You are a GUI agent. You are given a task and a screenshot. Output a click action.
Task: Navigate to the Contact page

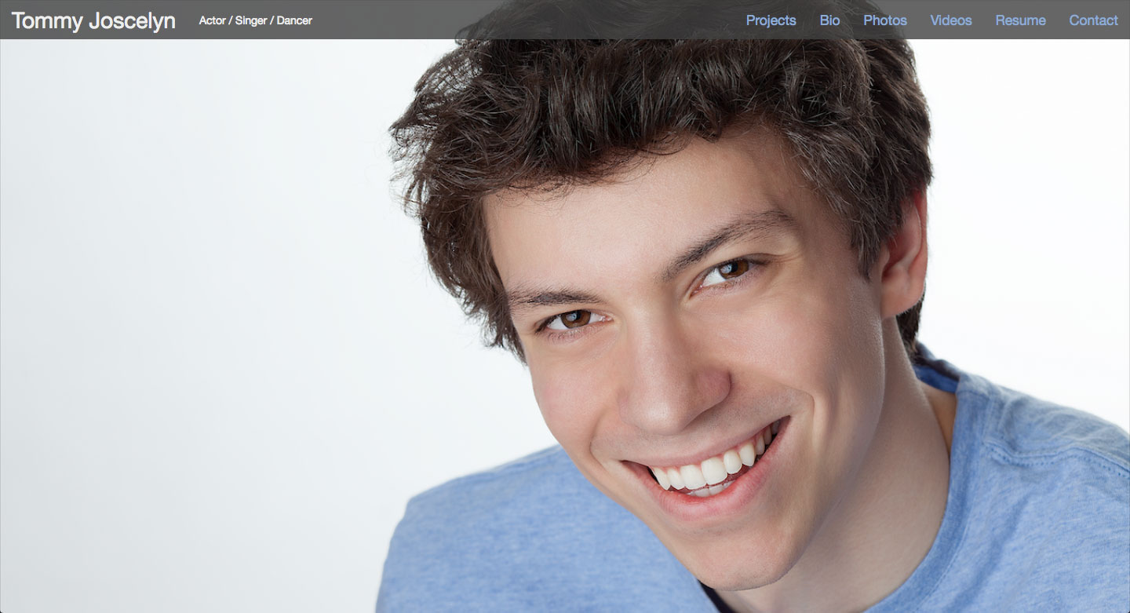[x=1093, y=20]
